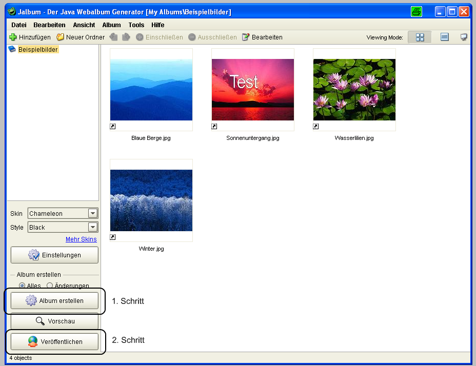This screenshot has height=366, width=476.
Task: Open the Bearbeiten toolbar edit tool
Action: tap(262, 37)
